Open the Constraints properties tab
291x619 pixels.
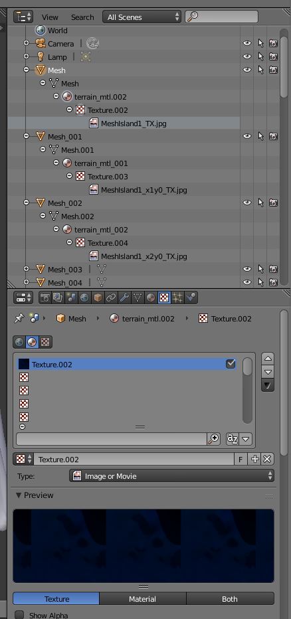tap(111, 298)
